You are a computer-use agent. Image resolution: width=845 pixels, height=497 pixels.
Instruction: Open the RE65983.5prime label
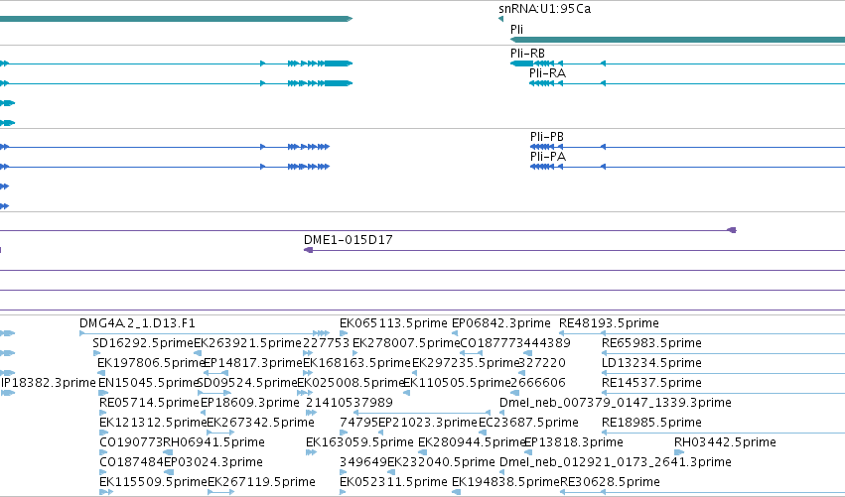pyautogui.click(x=651, y=343)
